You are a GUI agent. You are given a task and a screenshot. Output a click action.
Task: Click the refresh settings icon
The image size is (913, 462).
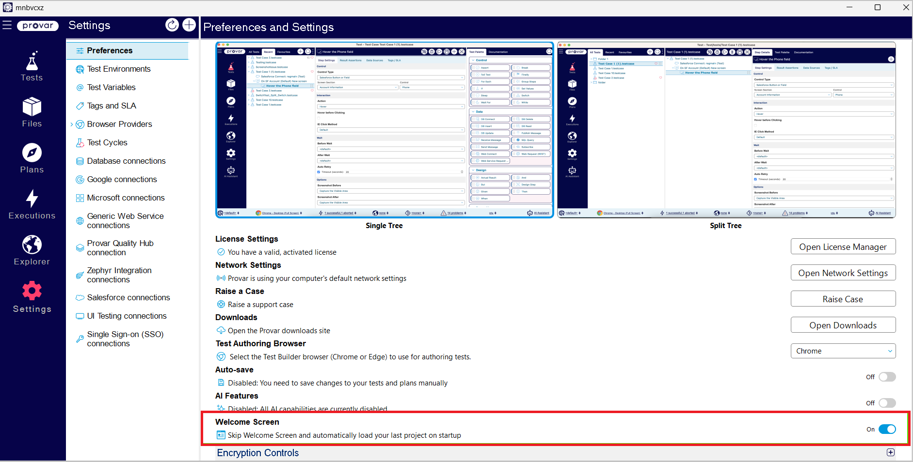[x=172, y=25]
